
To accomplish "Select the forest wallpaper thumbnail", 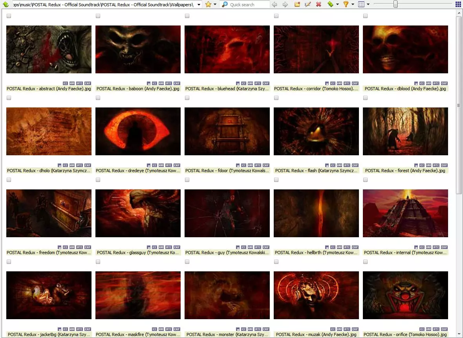I will (x=405, y=131).
